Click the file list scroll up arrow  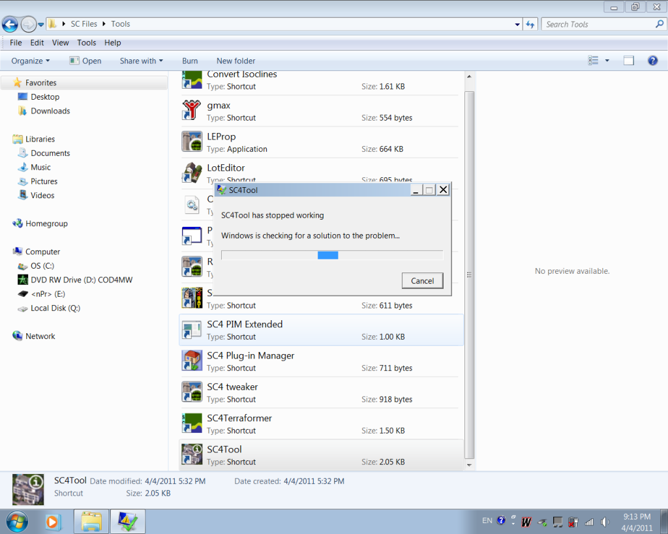tap(469, 77)
